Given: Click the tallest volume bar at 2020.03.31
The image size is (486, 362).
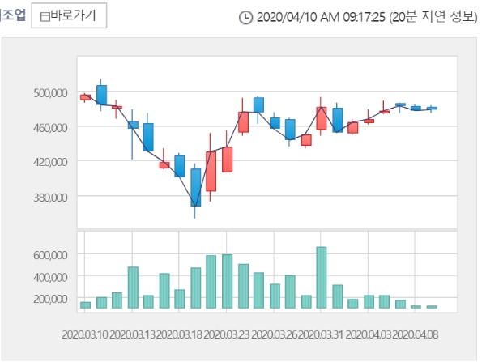Looking at the screenshot, I should pos(322,278).
